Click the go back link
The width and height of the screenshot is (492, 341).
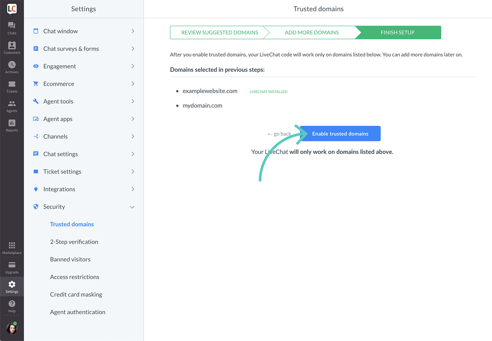coord(279,134)
